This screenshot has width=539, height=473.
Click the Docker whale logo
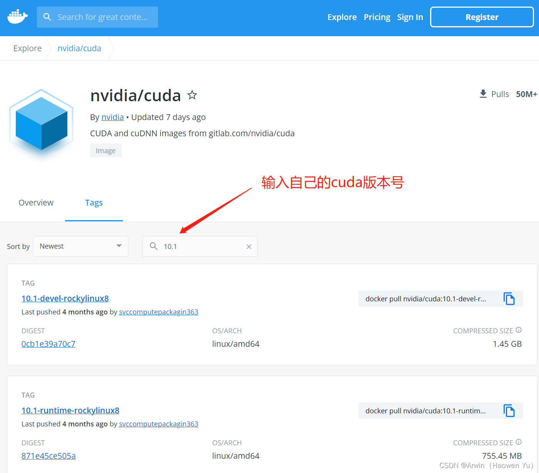click(17, 17)
